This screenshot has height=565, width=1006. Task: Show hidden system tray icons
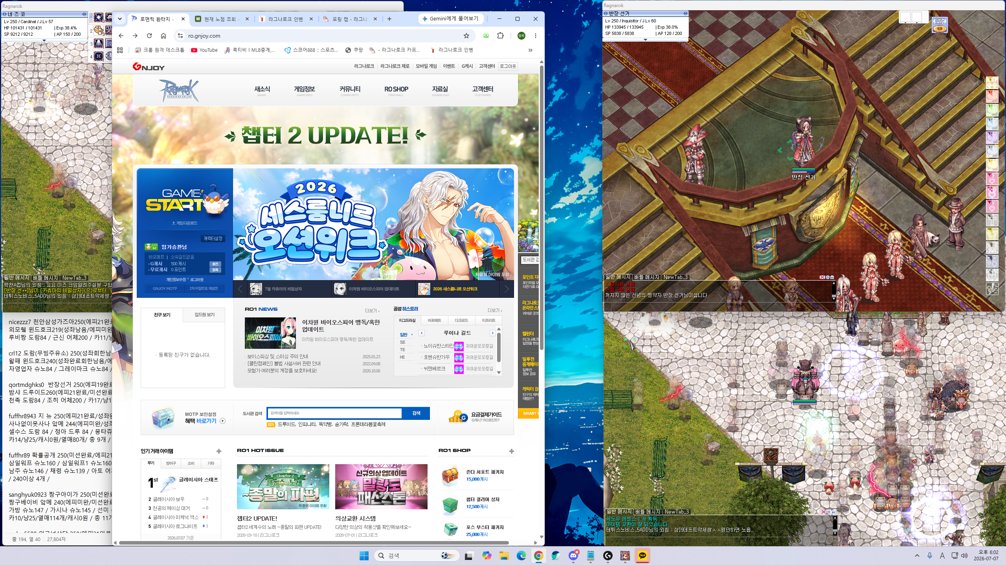917,556
